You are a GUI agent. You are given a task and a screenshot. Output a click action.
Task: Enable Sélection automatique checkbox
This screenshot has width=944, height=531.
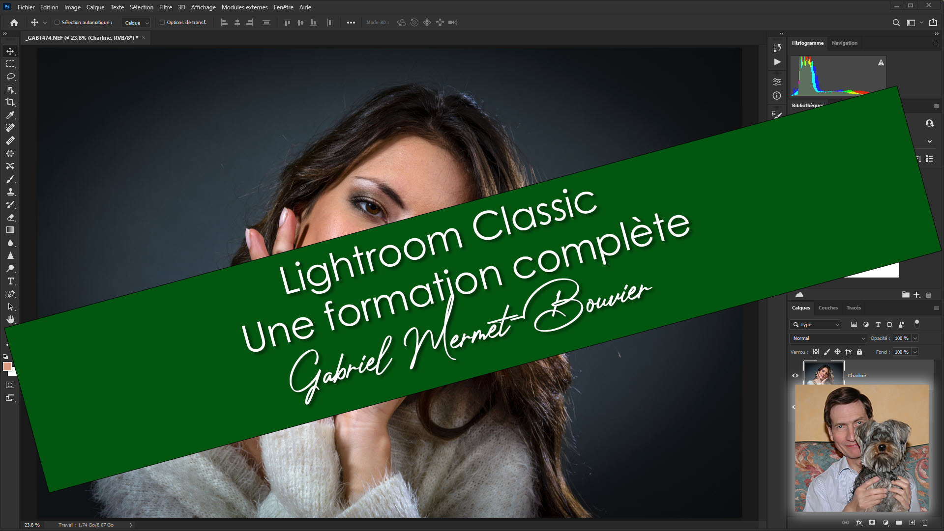[x=57, y=22]
